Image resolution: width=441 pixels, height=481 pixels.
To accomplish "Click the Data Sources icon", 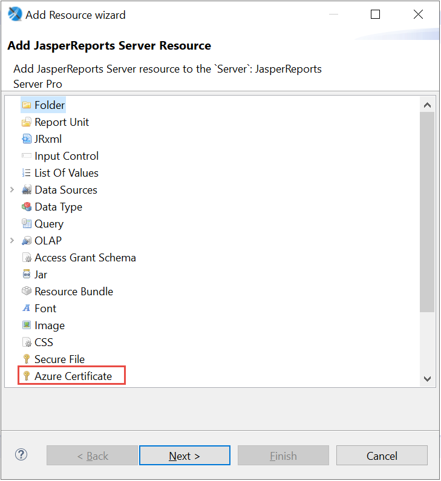I will (x=27, y=190).
